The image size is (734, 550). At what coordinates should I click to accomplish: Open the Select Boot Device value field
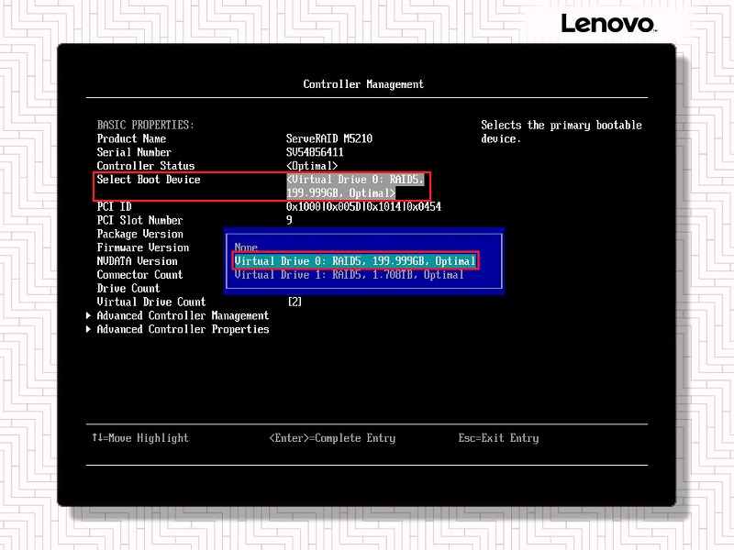pyautogui.click(x=355, y=187)
